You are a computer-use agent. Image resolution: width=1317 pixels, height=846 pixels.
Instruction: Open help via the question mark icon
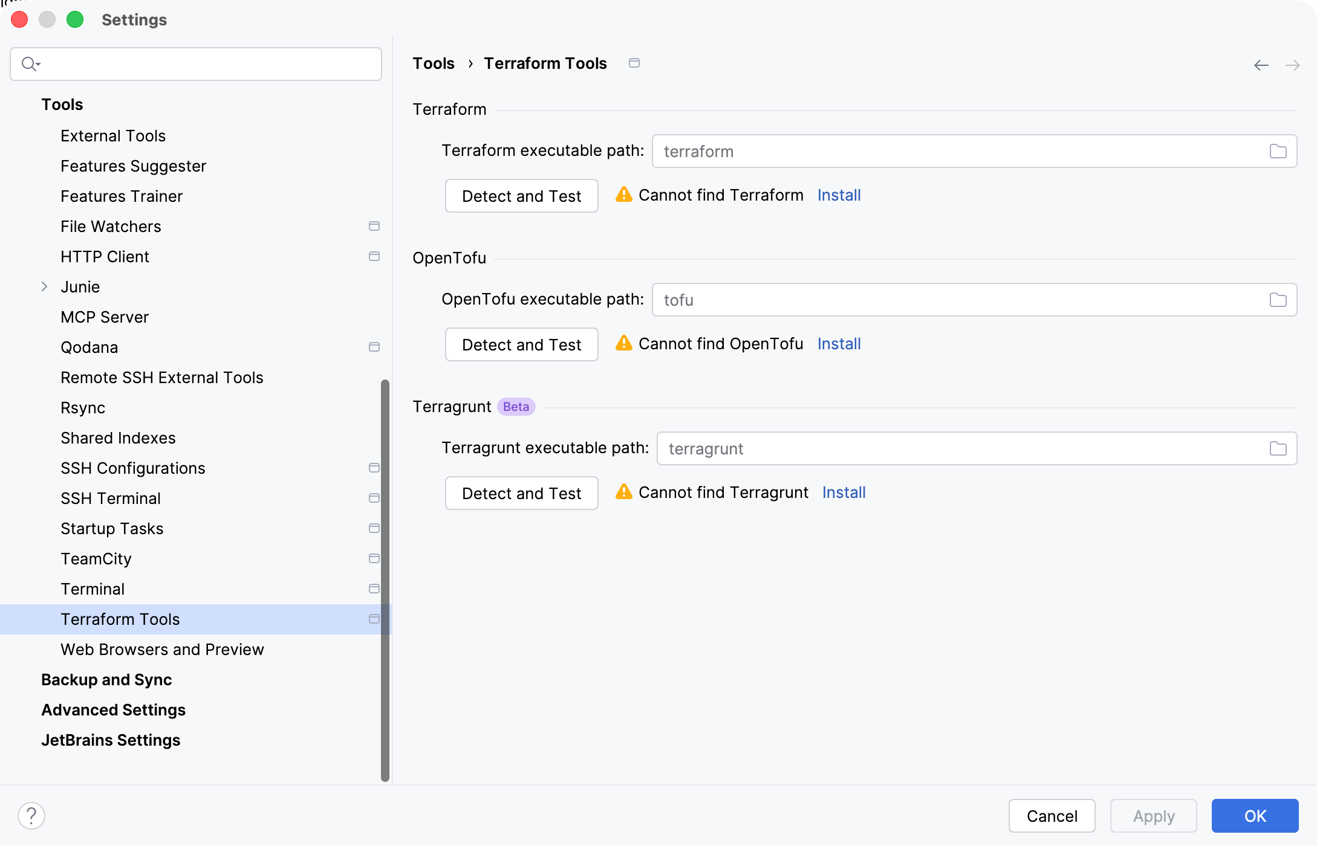pos(31,815)
